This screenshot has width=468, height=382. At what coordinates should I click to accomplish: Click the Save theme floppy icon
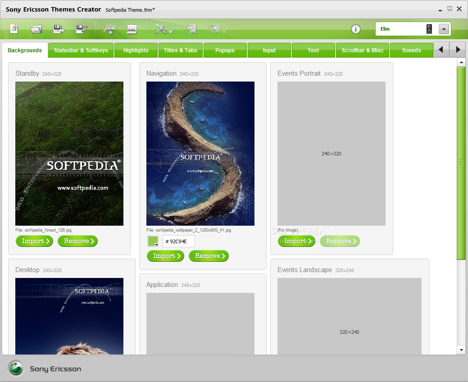(59, 29)
